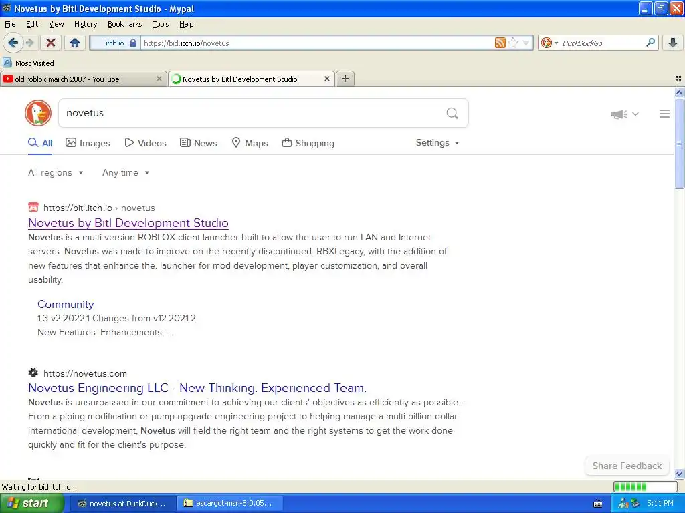This screenshot has width=685, height=513.
Task: Close the old roblox march 2007 tab
Action: click(159, 79)
